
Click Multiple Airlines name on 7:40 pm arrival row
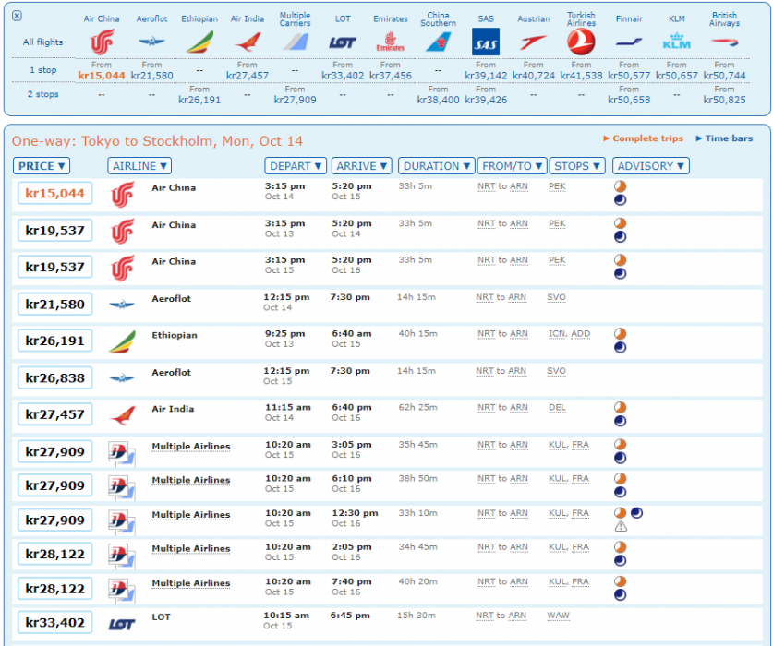coord(191,583)
